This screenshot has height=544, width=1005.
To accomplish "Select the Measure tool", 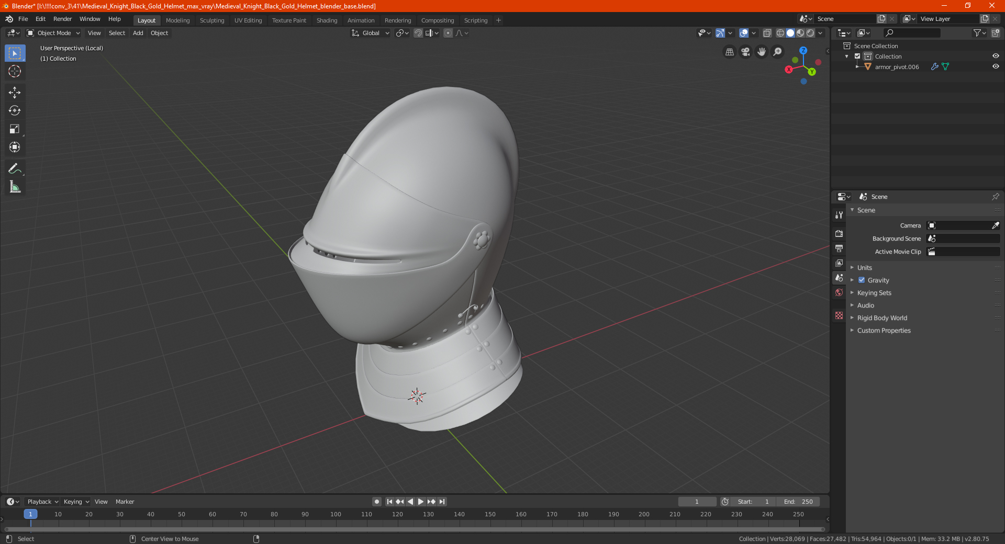I will [15, 187].
